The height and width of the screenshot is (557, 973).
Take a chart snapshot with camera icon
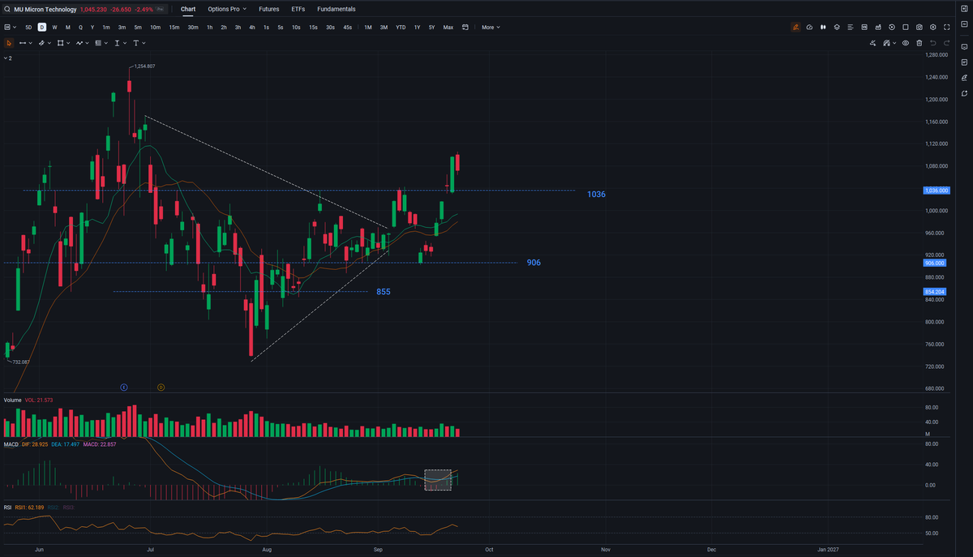point(919,27)
